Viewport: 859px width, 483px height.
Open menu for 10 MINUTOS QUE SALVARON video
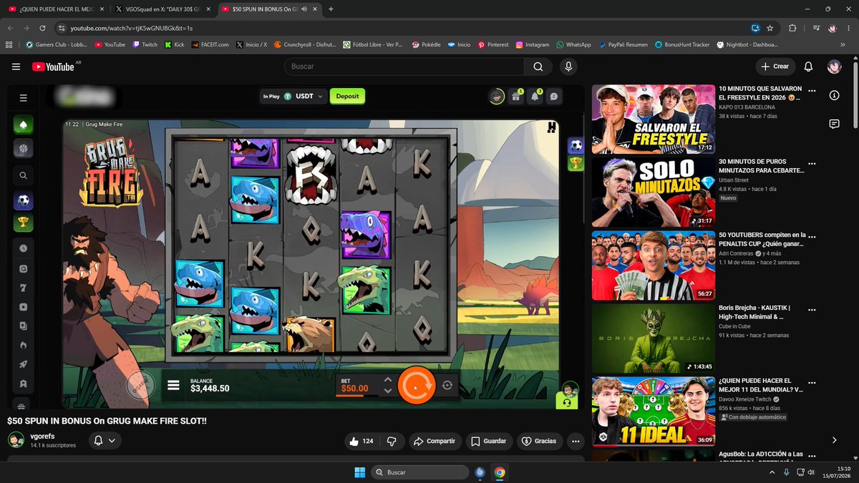(x=812, y=91)
